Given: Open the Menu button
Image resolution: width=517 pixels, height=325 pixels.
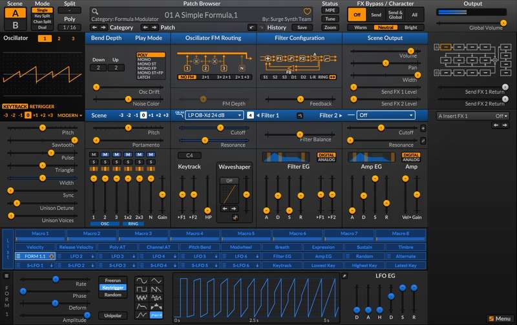Looking at the screenshot, I should pos(500,318).
